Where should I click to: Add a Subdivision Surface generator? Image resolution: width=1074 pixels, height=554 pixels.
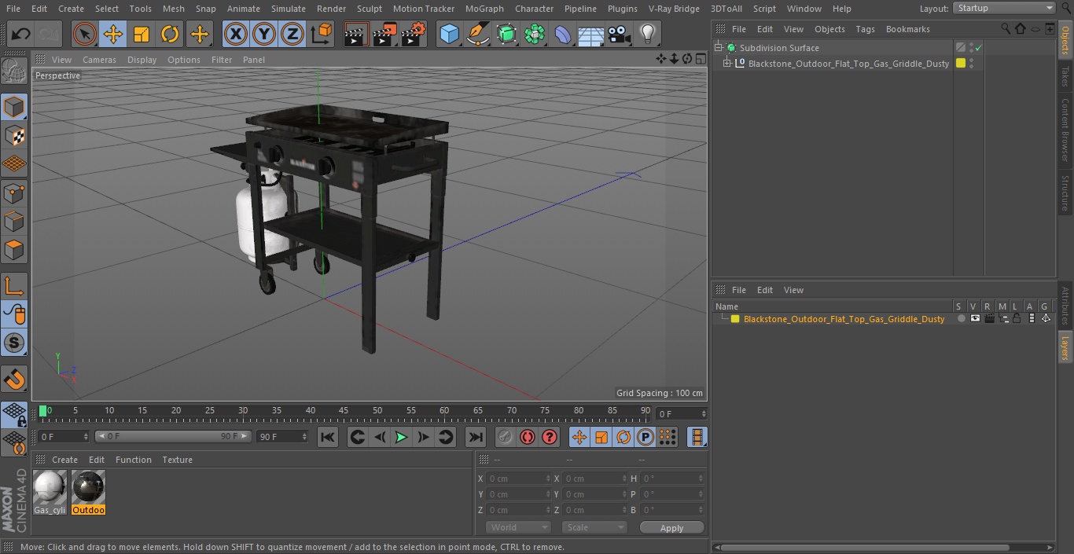(x=506, y=34)
